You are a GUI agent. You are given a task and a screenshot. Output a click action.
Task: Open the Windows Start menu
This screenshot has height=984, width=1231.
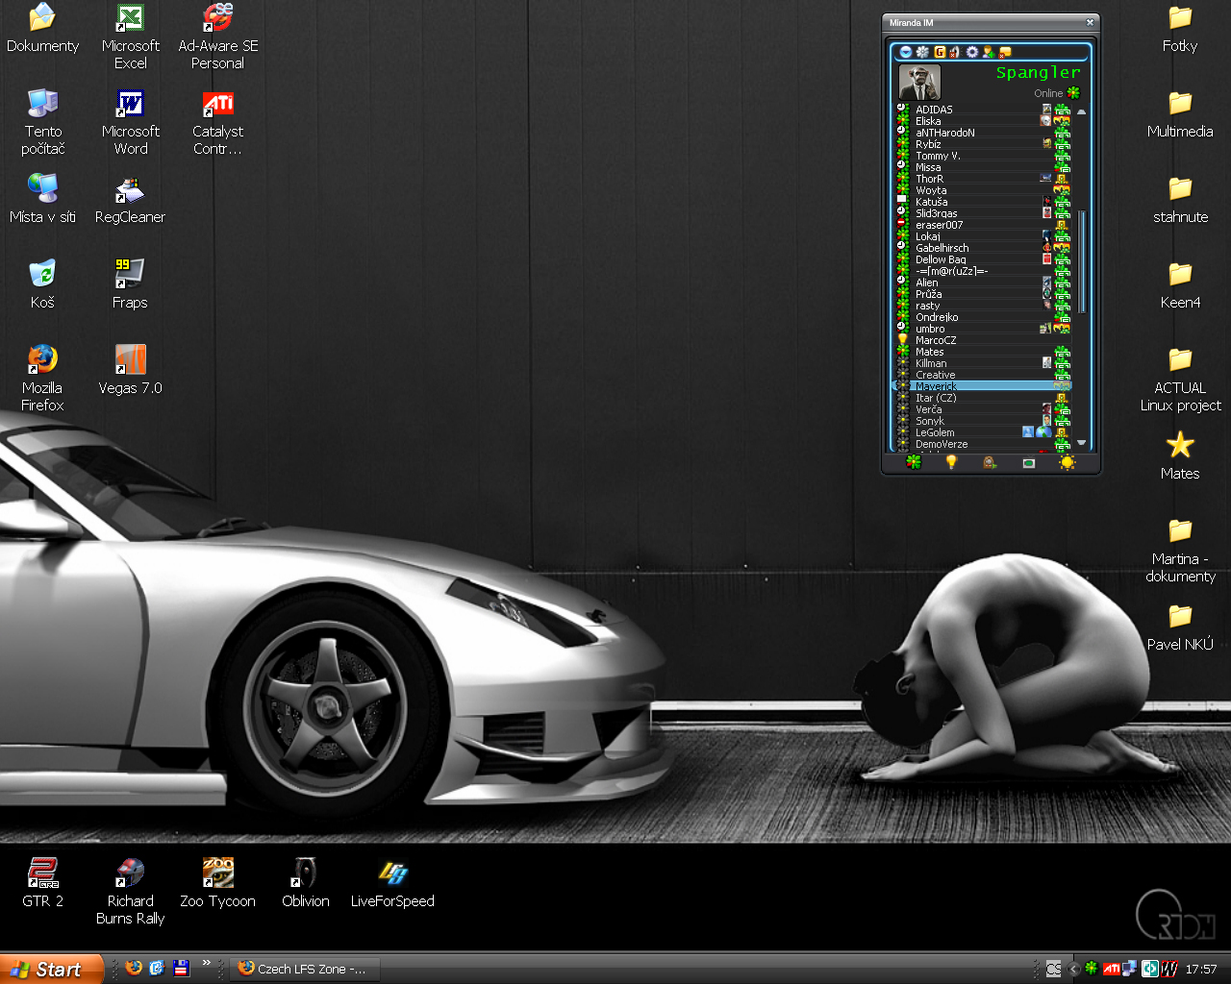[52, 970]
